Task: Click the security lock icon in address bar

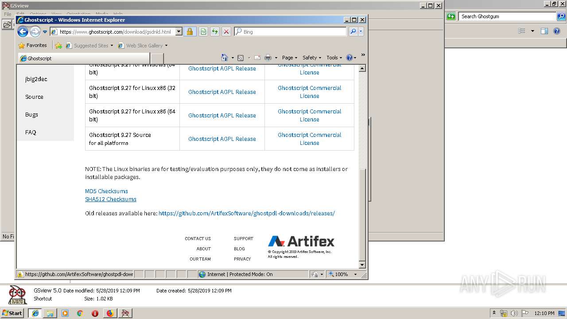Action: point(190,31)
